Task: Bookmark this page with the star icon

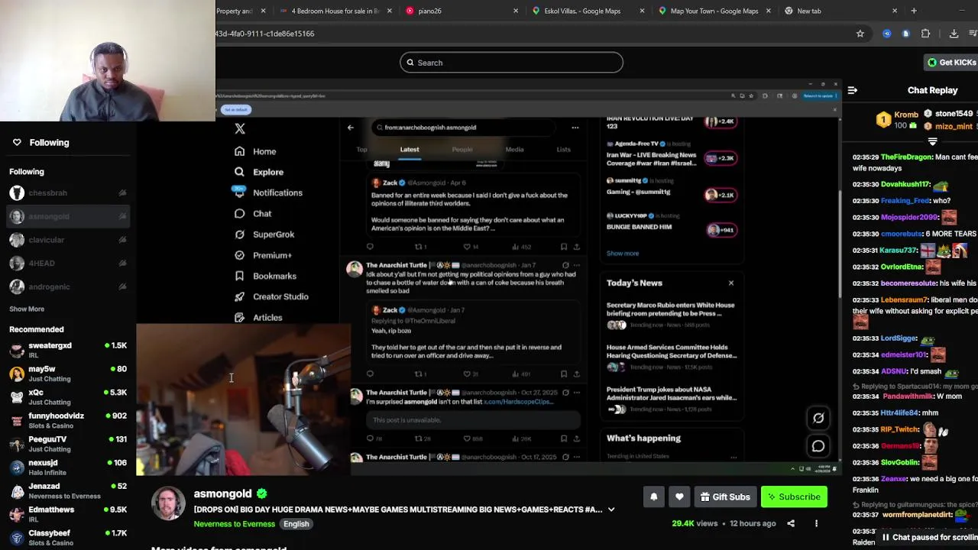Action: pyautogui.click(x=860, y=34)
